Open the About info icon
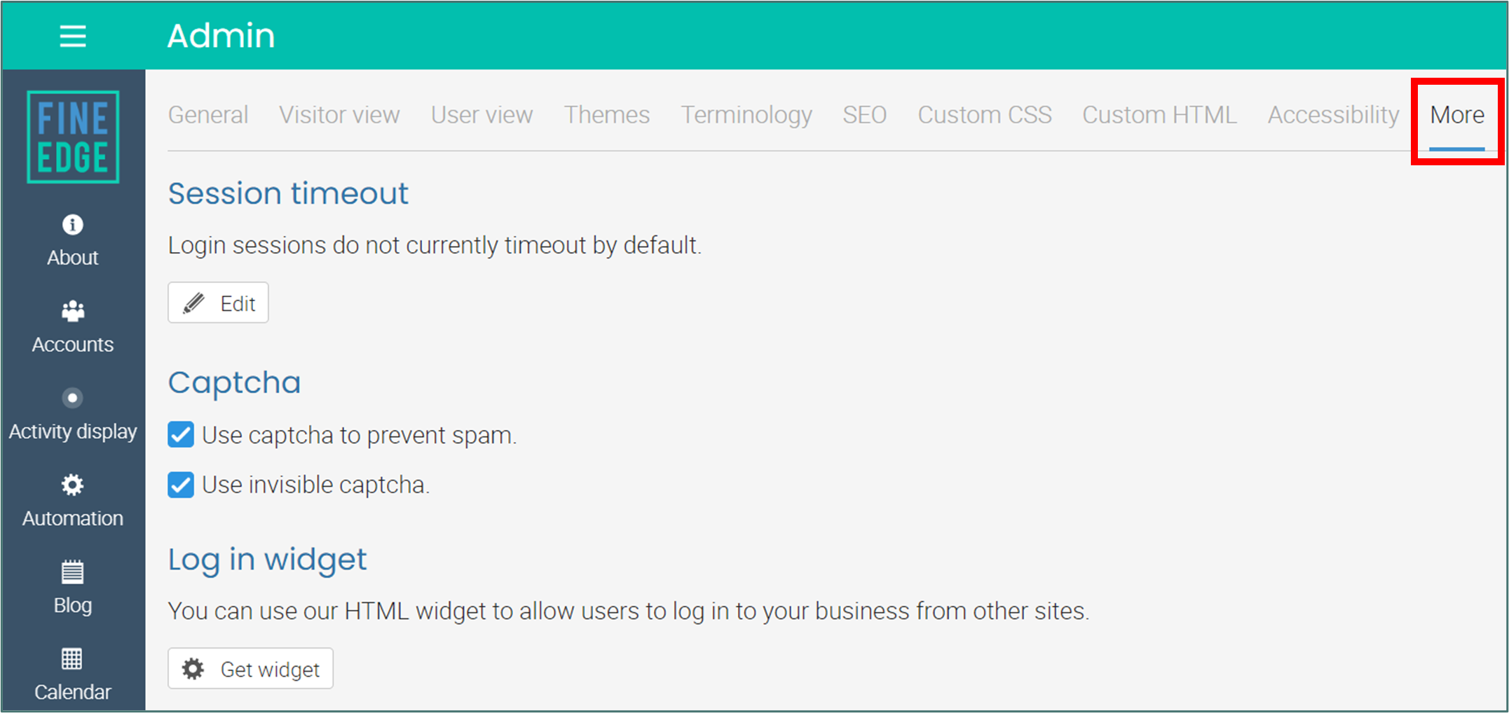This screenshot has height=713, width=1509. (73, 225)
